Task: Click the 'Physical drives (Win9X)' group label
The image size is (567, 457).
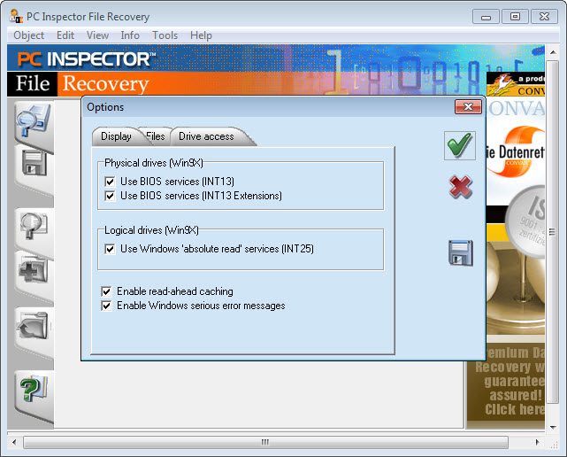Action: (154, 163)
